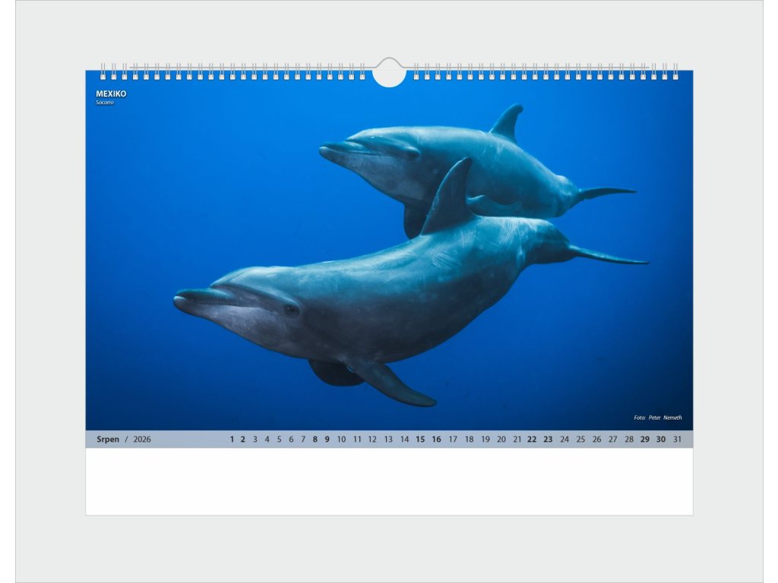The image size is (778, 583).
Task: Click the Socorro subtitle under MEXIKO
Action: point(105,102)
